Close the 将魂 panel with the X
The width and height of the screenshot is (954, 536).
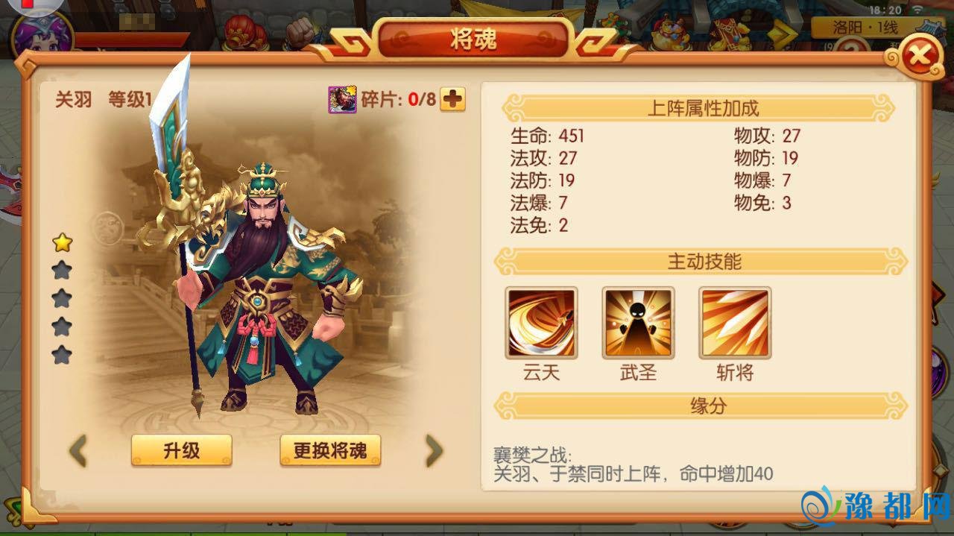click(x=919, y=55)
